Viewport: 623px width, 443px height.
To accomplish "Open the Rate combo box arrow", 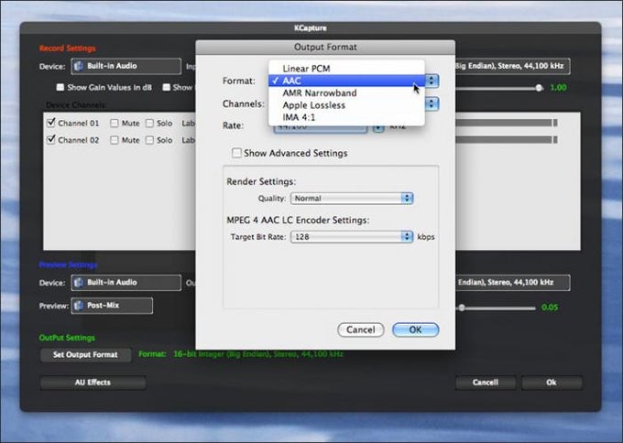I will tap(378, 128).
